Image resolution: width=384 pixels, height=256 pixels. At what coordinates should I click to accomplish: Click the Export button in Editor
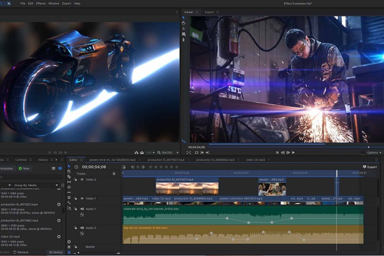(370, 167)
